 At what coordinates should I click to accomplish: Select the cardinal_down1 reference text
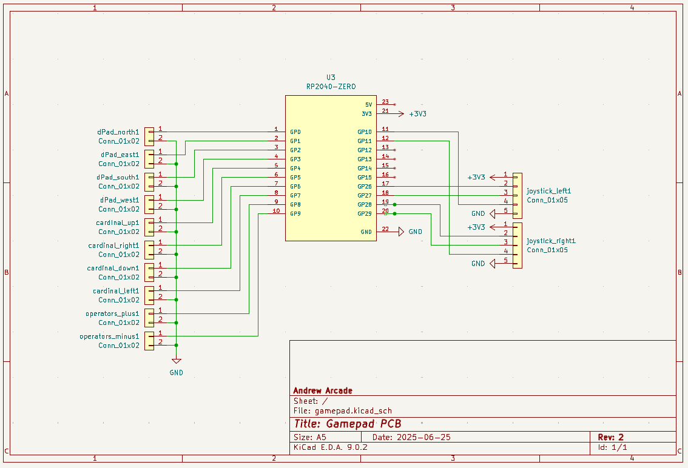point(113,268)
